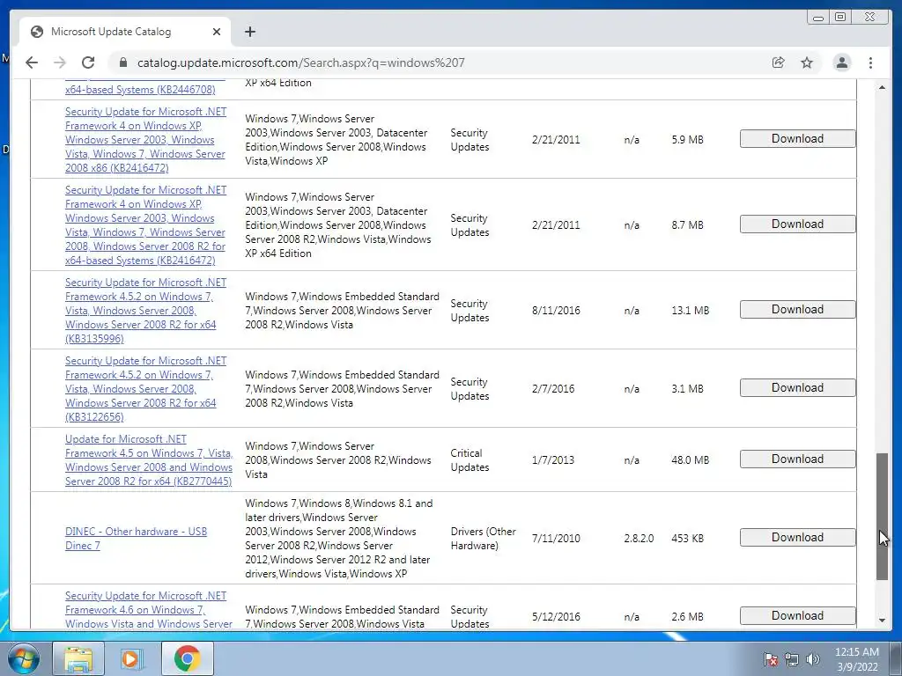Download the 48.0 MB critical update
902x676 pixels.
click(797, 459)
